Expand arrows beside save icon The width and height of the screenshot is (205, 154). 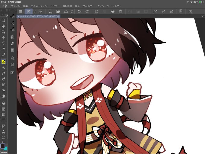coord(72,11)
